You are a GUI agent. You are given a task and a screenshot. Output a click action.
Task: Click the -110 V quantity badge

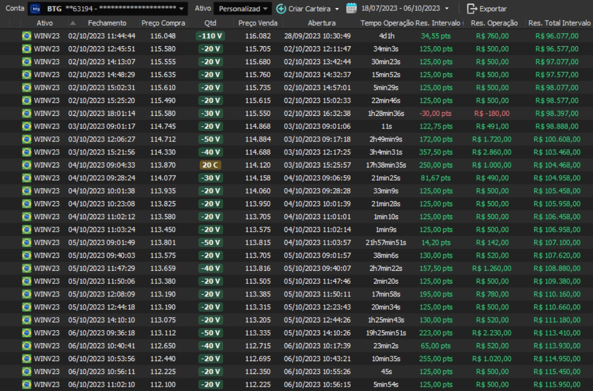pyautogui.click(x=210, y=36)
